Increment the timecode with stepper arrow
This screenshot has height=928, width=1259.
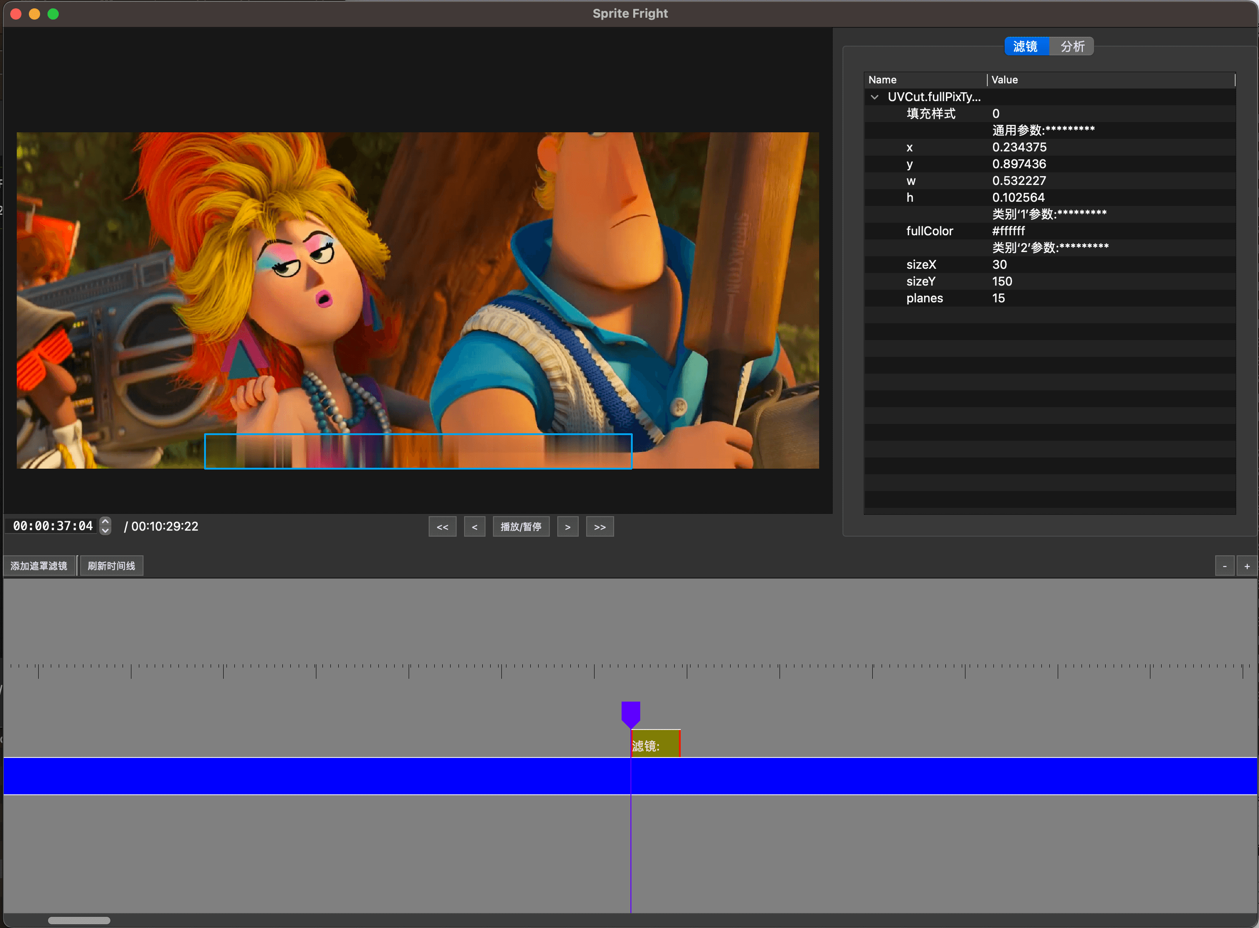pos(105,521)
